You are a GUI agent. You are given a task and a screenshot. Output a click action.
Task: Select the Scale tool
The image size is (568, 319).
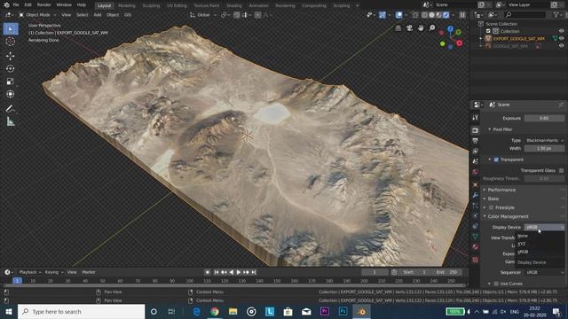[11, 82]
